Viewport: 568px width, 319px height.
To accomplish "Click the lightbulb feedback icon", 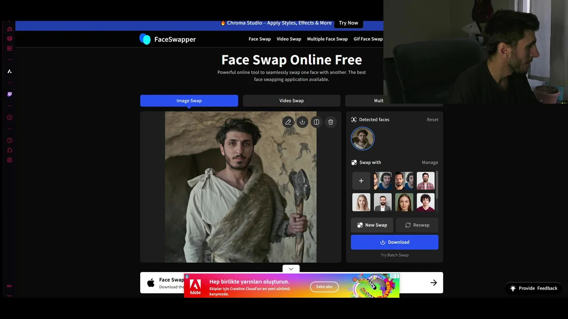I will click(513, 288).
